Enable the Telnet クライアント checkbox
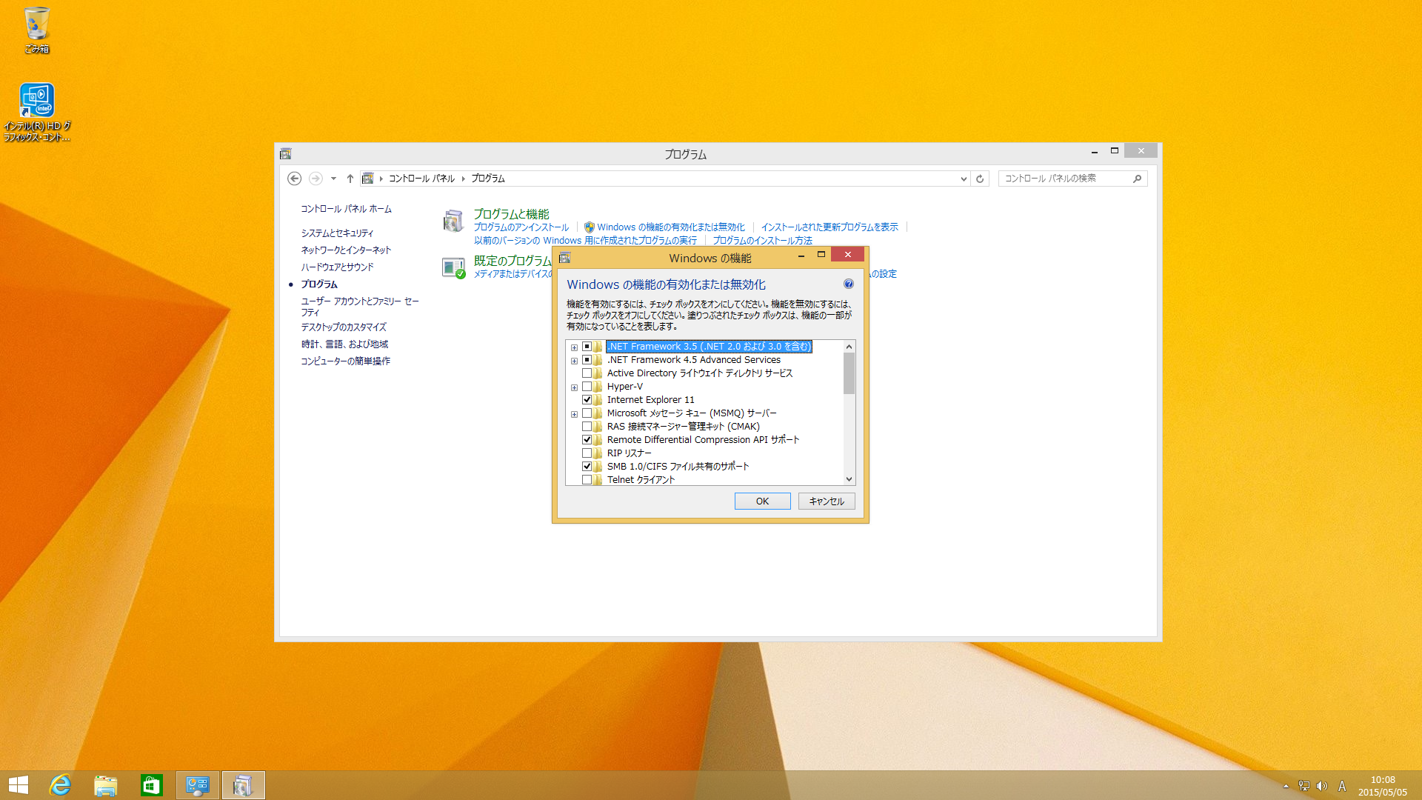1422x800 pixels. [x=588, y=479]
